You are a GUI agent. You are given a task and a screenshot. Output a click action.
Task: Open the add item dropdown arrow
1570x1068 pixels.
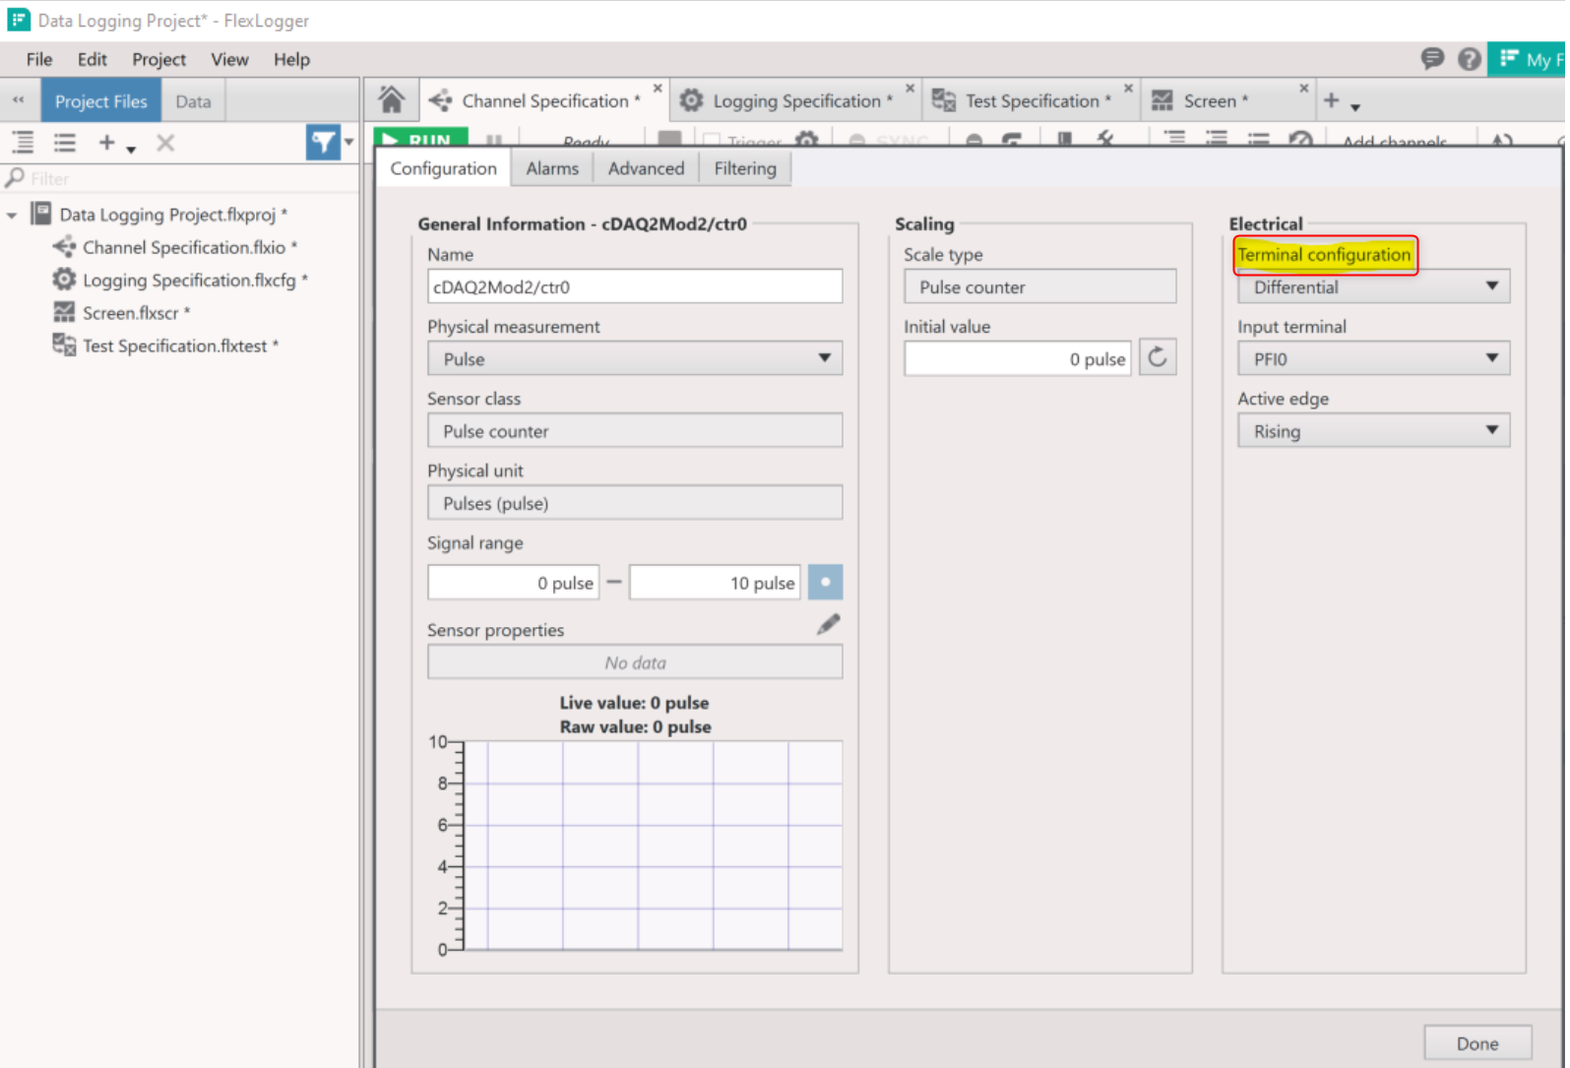[x=131, y=150]
